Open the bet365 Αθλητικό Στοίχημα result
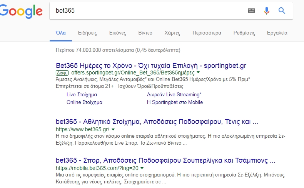The image size is (304, 188). coord(157,122)
